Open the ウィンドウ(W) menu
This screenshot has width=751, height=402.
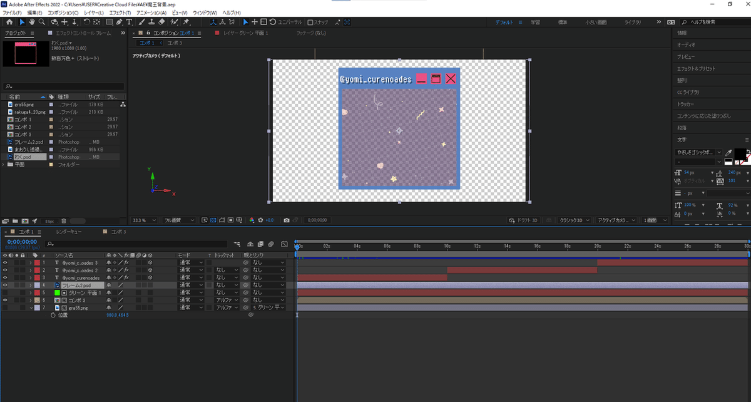coord(205,13)
